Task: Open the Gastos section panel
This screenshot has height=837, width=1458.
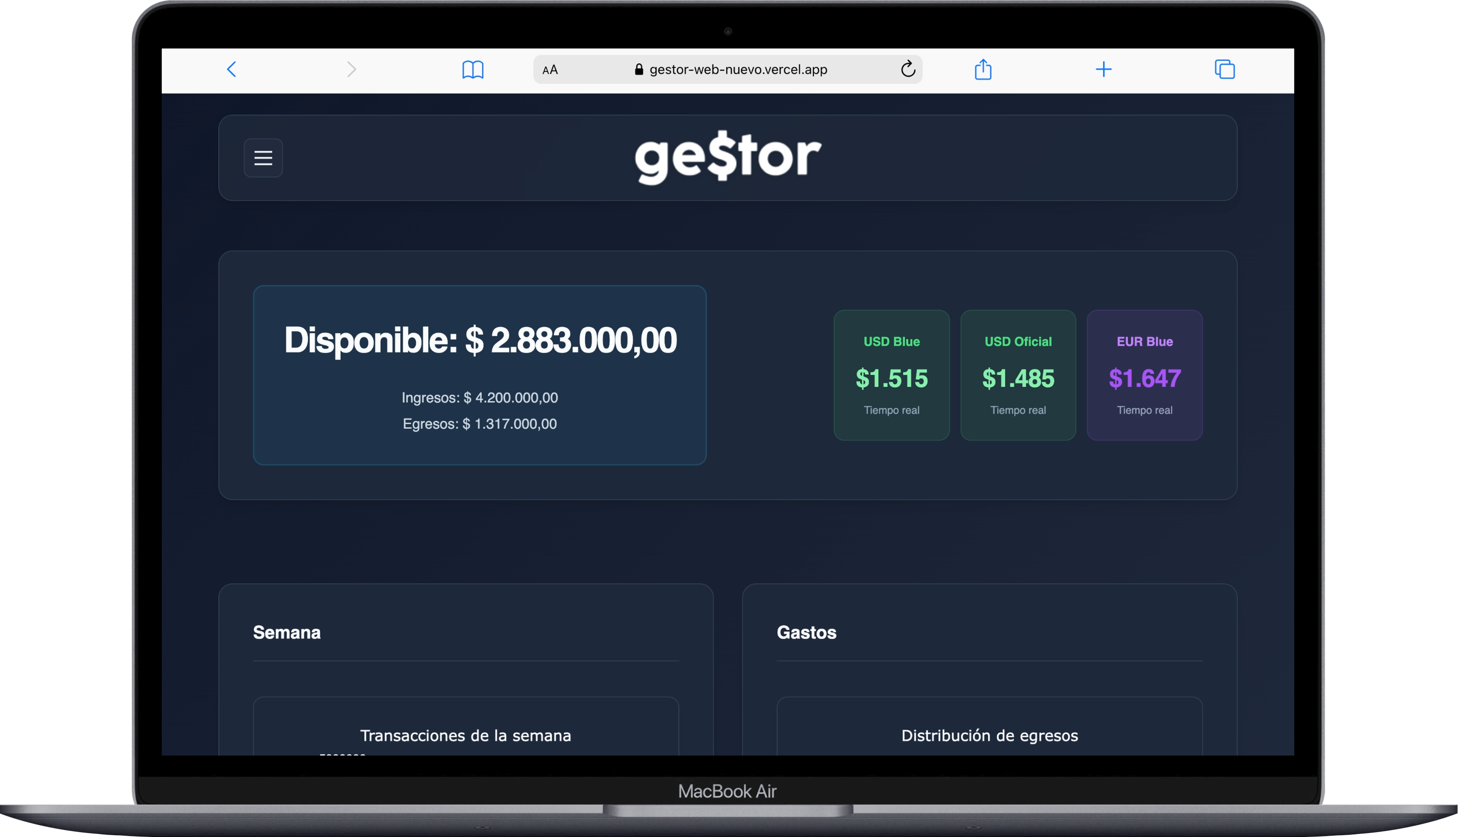Action: point(807,632)
